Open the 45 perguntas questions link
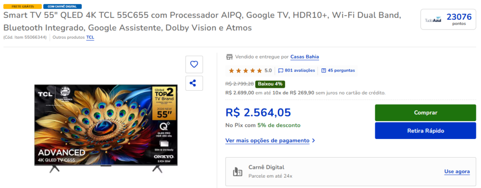Image resolution: width=481 pixels, height=188 pixels. (x=341, y=71)
